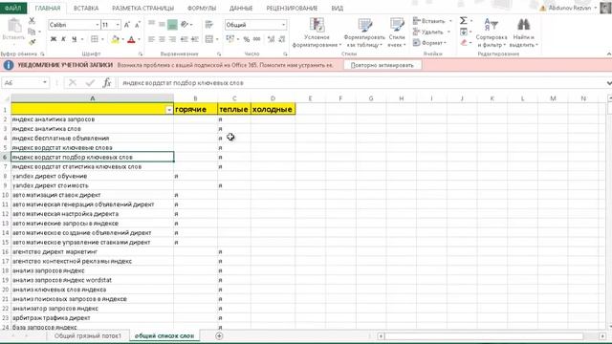Viewport: 612px width, 344px height.
Task: Click the Cut scissors icon
Action: pos(32,21)
